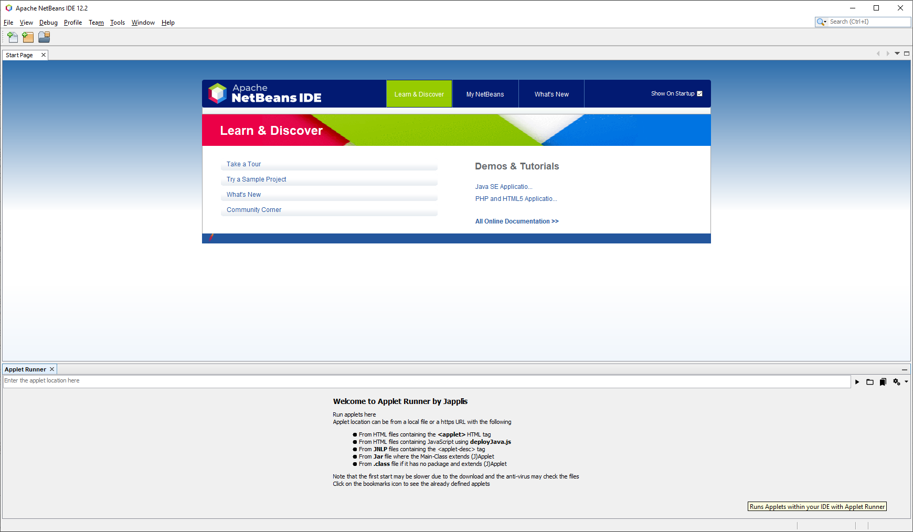913x532 pixels.
Task: Open the Java SE Applications tutorial link
Action: (x=504, y=187)
